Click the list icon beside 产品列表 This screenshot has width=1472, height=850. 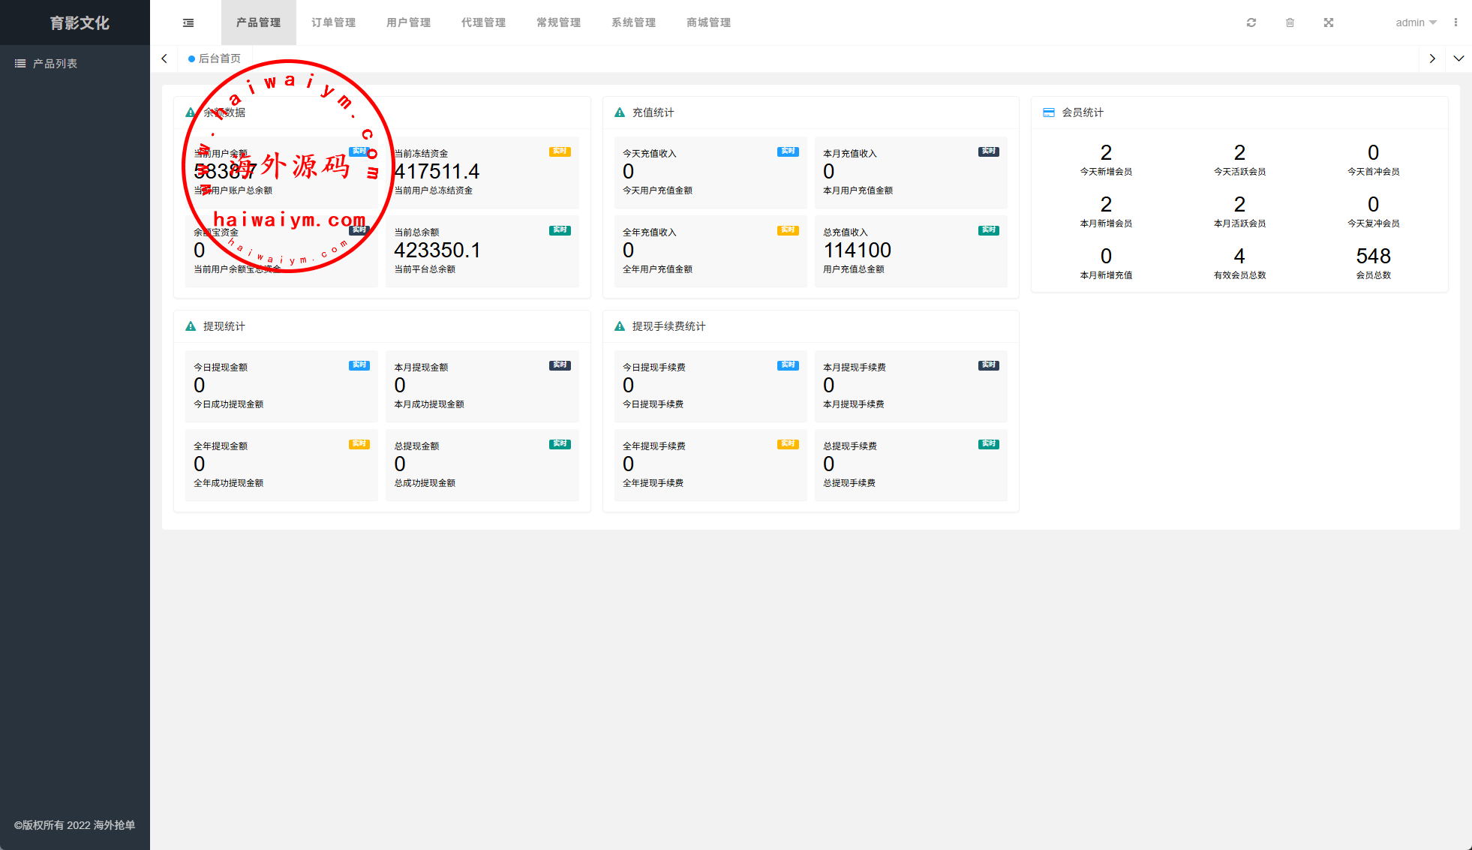pyautogui.click(x=20, y=64)
